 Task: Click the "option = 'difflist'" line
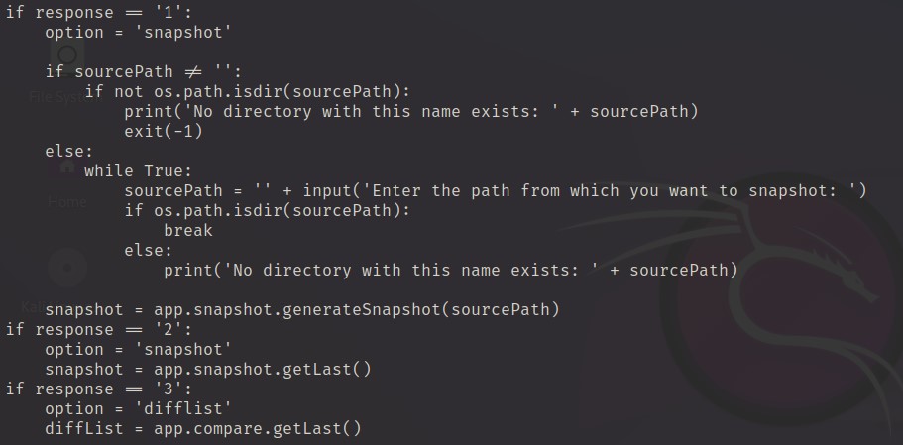138,409
